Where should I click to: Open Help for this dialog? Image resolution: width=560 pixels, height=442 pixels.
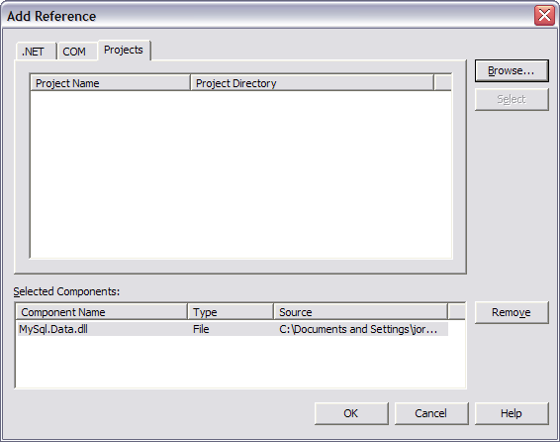512,413
